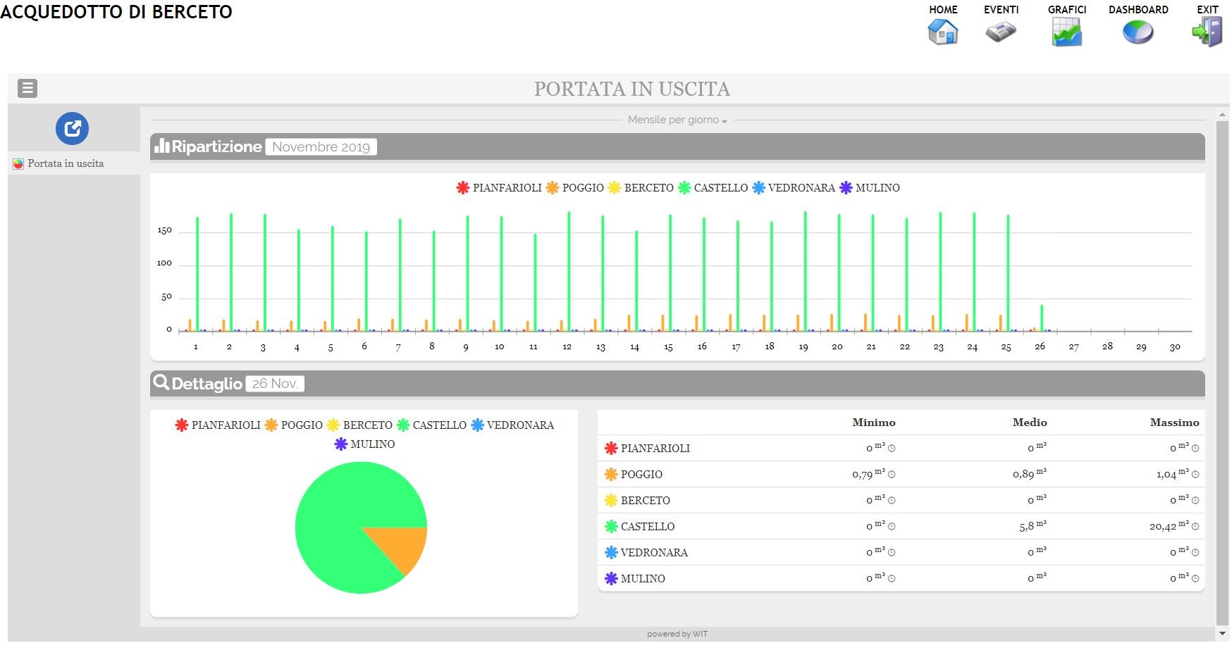Screen dimensions: 1232x650
Task: Select the green bar for day 19
Action: pyautogui.click(x=805, y=271)
